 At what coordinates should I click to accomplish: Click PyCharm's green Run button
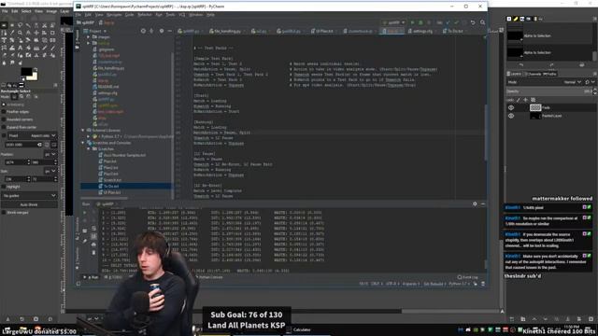pyautogui.click(x=412, y=22)
